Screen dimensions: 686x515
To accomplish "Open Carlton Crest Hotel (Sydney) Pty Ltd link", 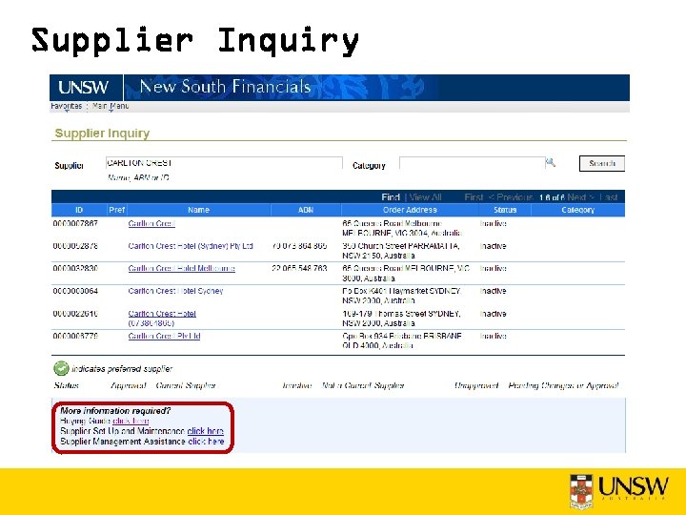I will 191,246.
